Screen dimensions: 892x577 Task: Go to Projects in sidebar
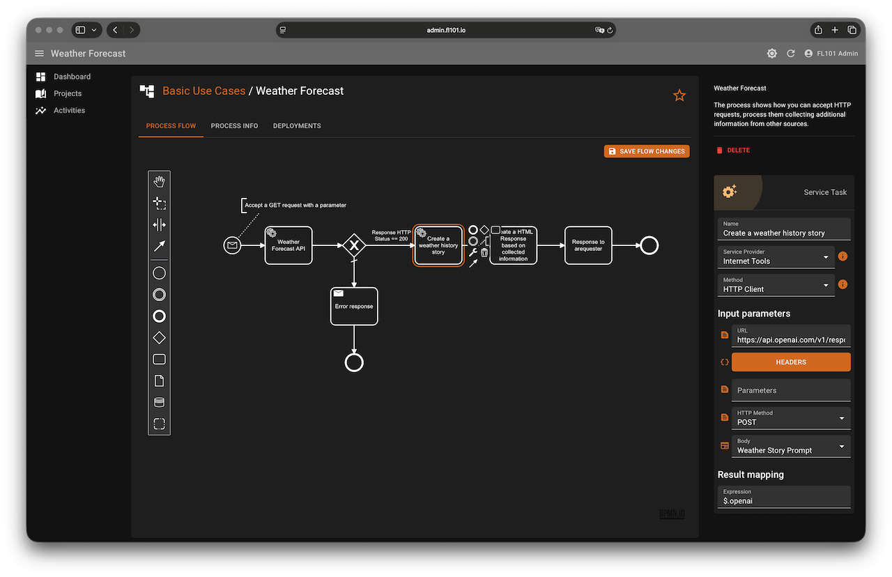[68, 93]
